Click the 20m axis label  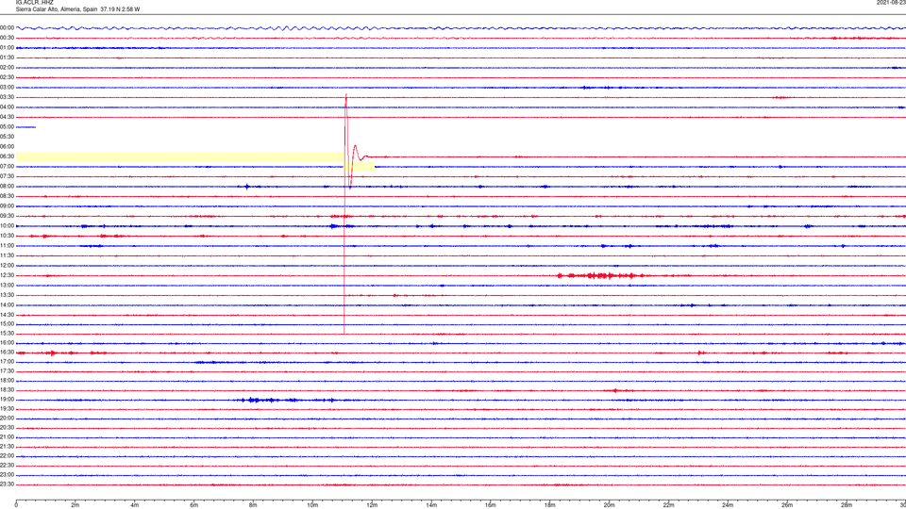click(609, 505)
